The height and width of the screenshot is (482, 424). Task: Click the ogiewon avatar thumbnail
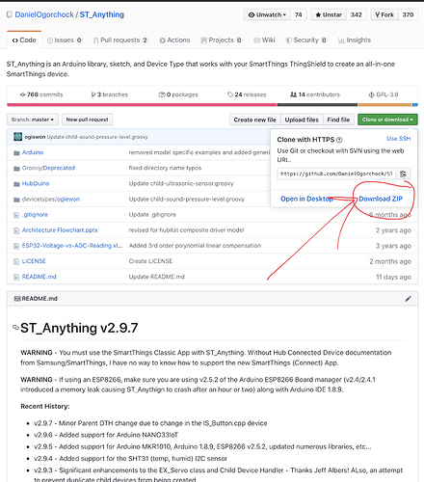pyautogui.click(x=17, y=137)
